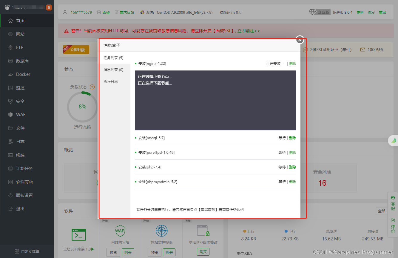Click the 宝塔SSH终端 software icon
This screenshot has height=258, width=398.
tap(79, 235)
